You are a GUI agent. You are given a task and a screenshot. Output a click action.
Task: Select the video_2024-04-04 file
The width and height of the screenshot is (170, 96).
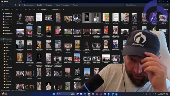point(20,33)
